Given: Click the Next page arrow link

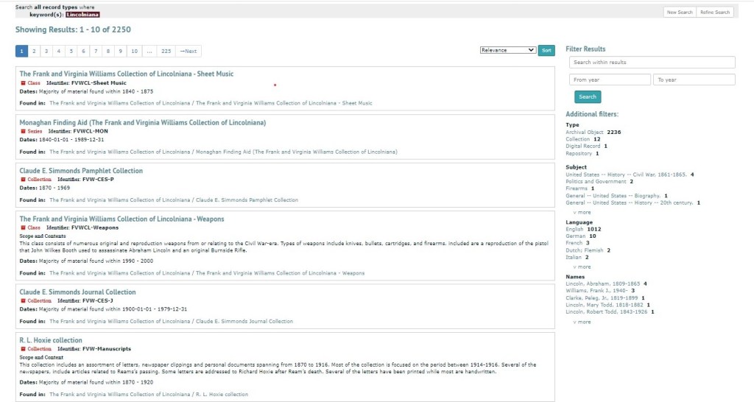Looking at the screenshot, I should [188, 52].
